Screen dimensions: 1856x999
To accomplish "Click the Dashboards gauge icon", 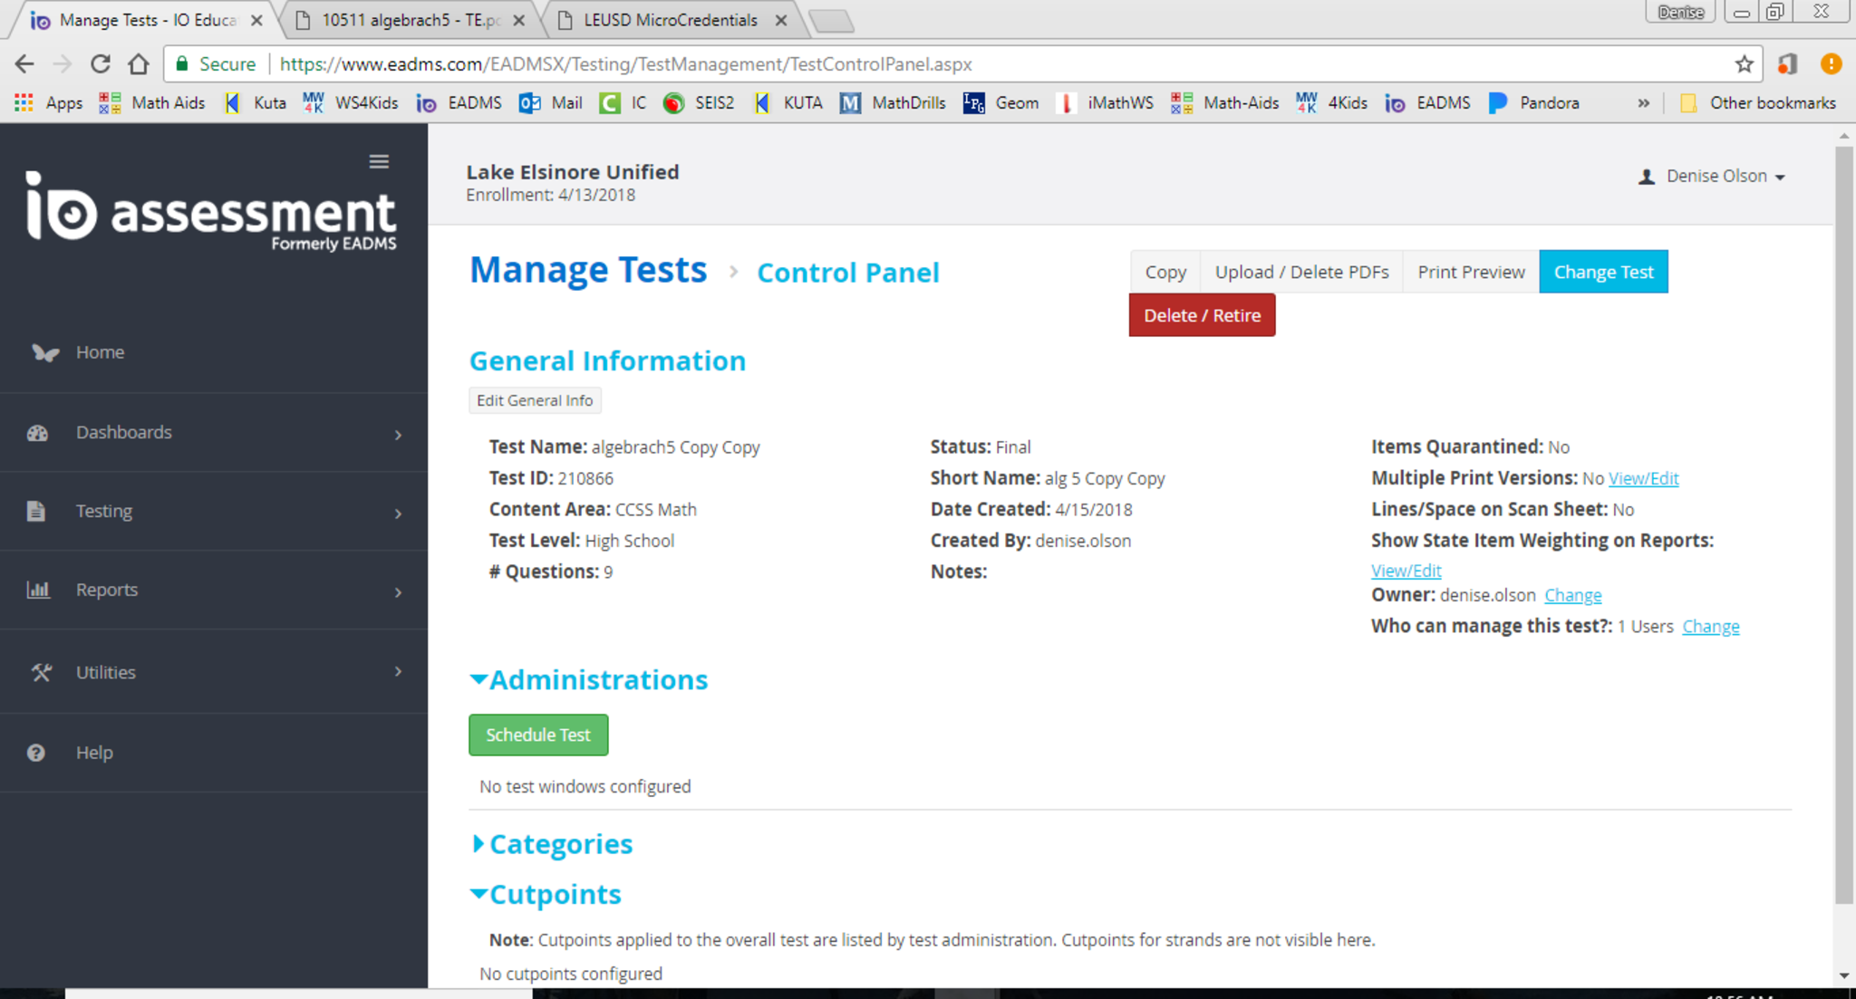I will click(37, 433).
